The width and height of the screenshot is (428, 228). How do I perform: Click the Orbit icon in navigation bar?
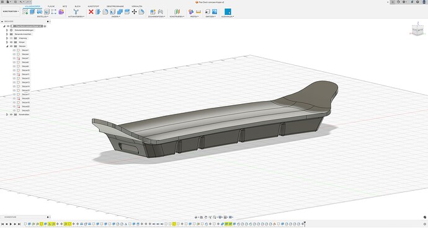pyautogui.click(x=196, y=217)
